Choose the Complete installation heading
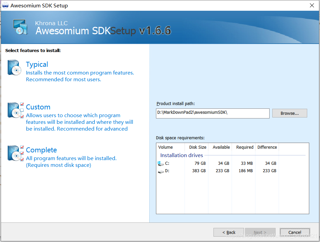Screen dimensions: 320x242 point(41,150)
